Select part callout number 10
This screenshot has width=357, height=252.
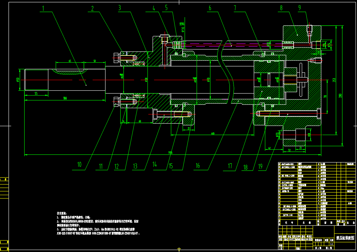pos(79,165)
